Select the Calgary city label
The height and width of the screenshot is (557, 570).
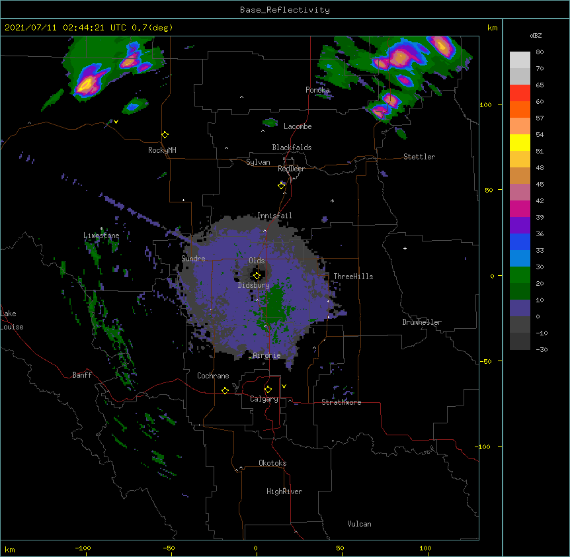264,399
